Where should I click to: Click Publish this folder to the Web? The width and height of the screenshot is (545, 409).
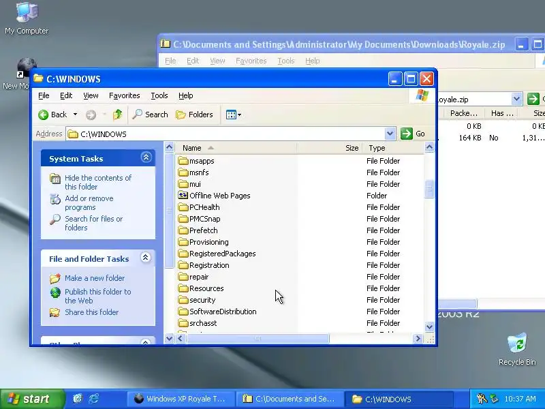tap(97, 296)
